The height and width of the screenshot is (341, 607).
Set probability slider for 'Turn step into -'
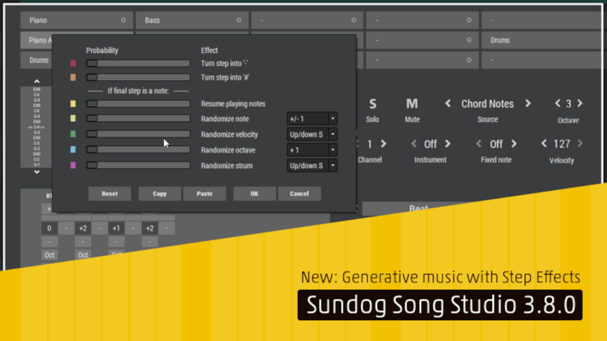pyautogui.click(x=138, y=64)
